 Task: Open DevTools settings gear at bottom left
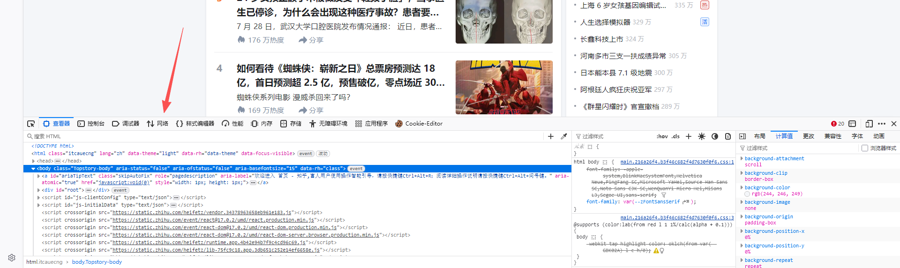point(12,257)
